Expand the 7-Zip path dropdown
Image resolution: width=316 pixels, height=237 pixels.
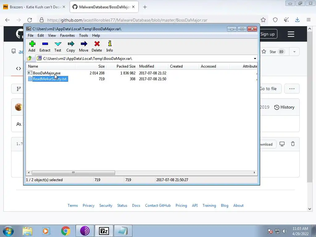(x=255, y=58)
